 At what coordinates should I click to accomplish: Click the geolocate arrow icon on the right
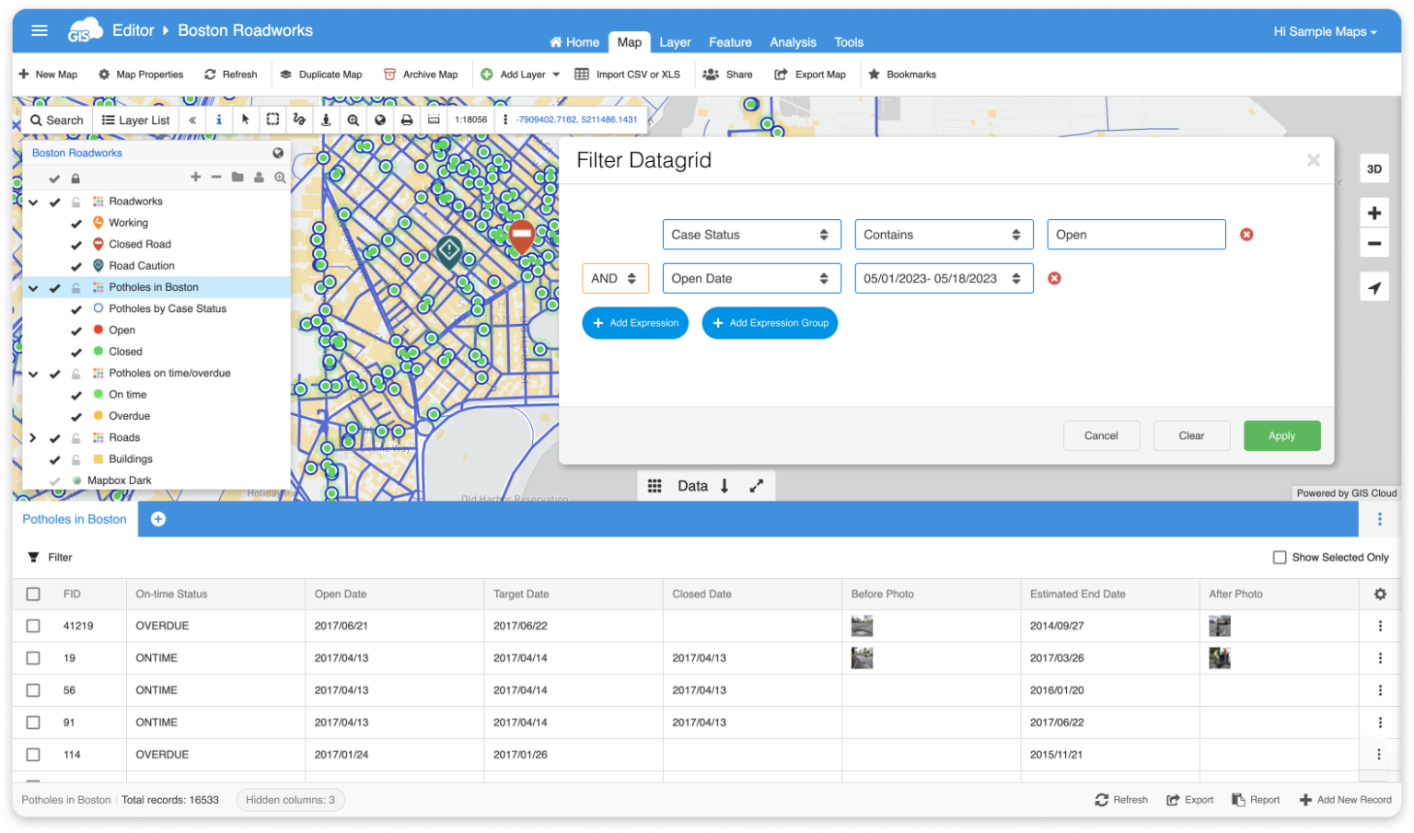1374,287
